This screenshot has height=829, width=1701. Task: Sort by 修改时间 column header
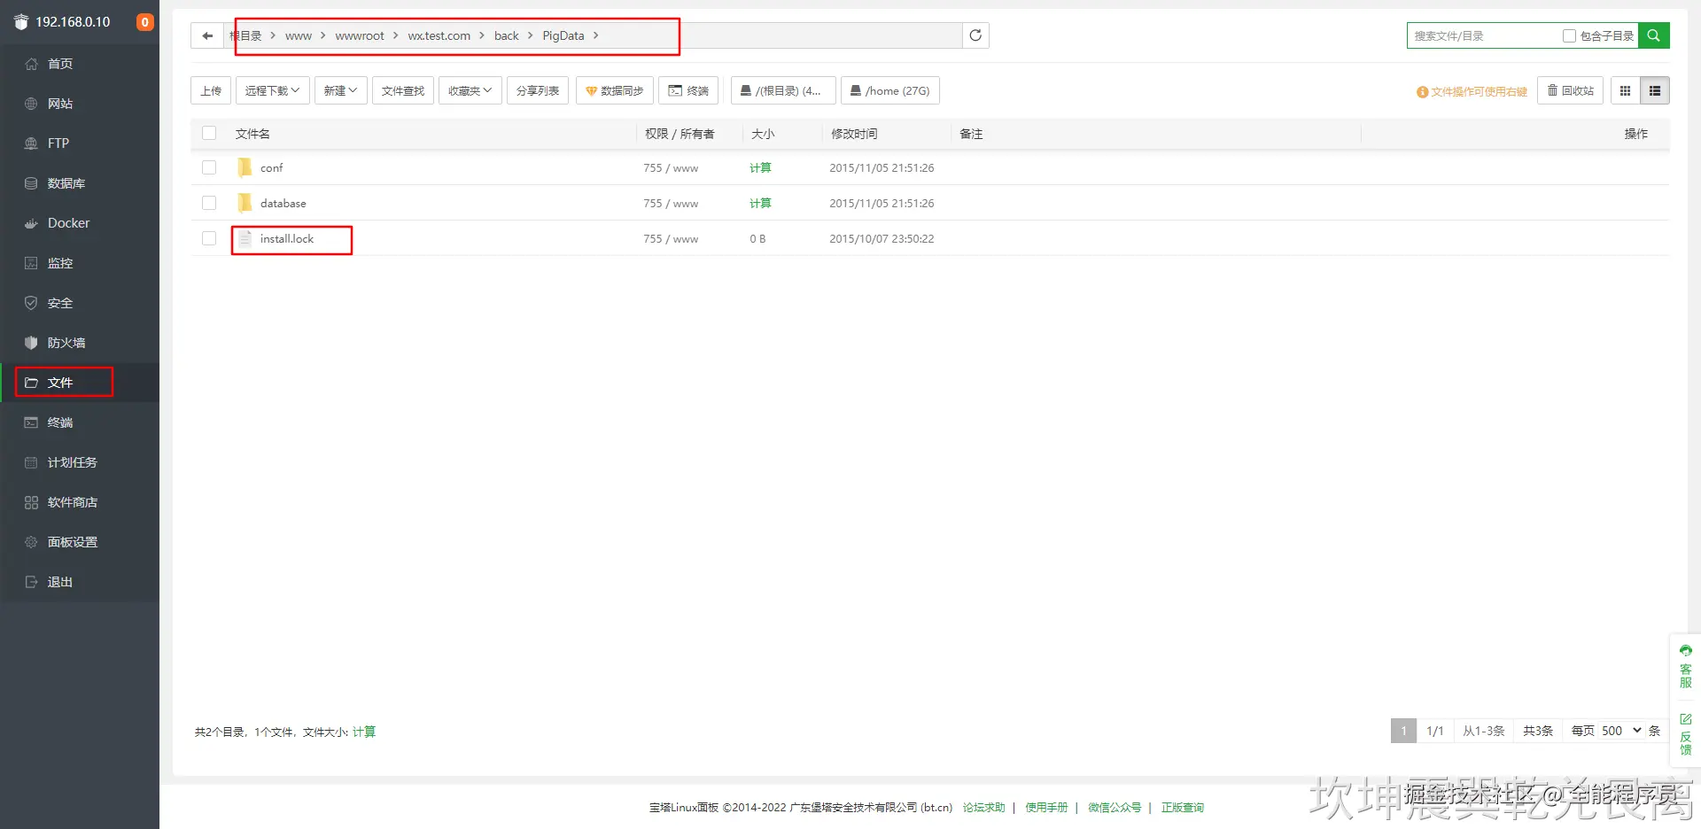(854, 134)
